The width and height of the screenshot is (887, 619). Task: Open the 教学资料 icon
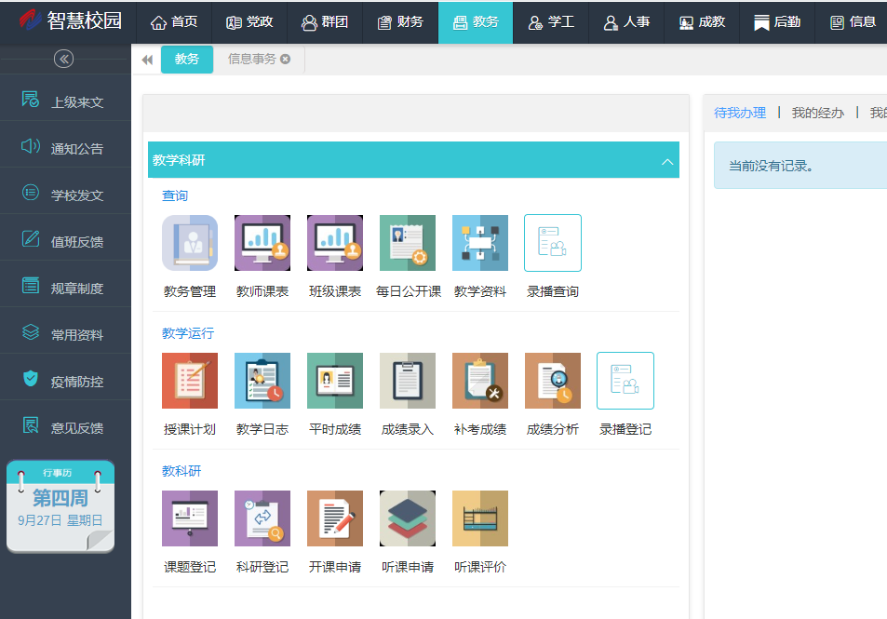[480, 243]
